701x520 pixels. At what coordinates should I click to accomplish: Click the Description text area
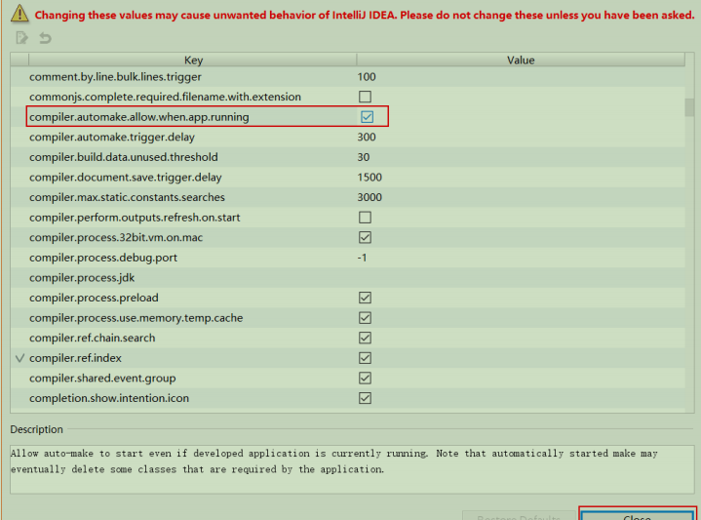pos(351,469)
